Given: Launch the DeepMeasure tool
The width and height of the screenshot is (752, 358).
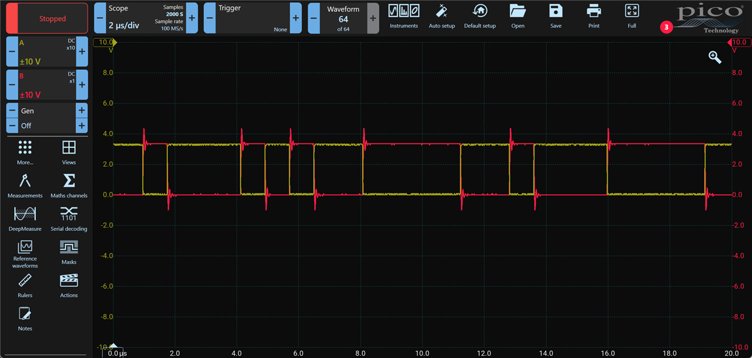Looking at the screenshot, I should pos(25,219).
